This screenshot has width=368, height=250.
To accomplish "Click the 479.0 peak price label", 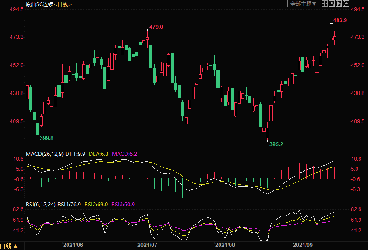I will point(156,27).
